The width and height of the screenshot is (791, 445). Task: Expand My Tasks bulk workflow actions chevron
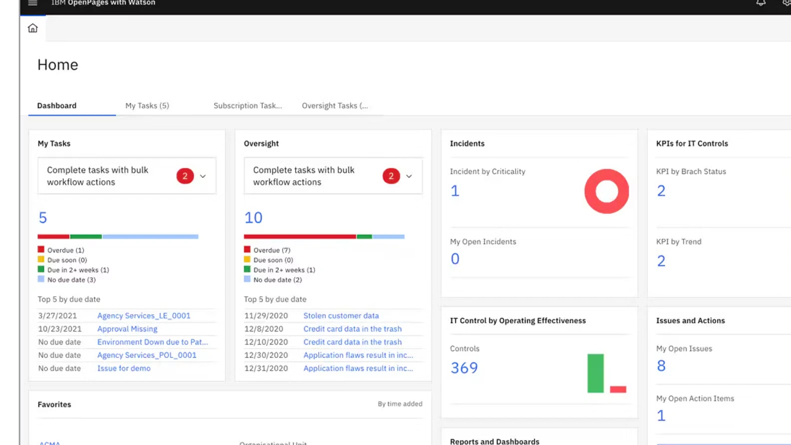point(203,176)
